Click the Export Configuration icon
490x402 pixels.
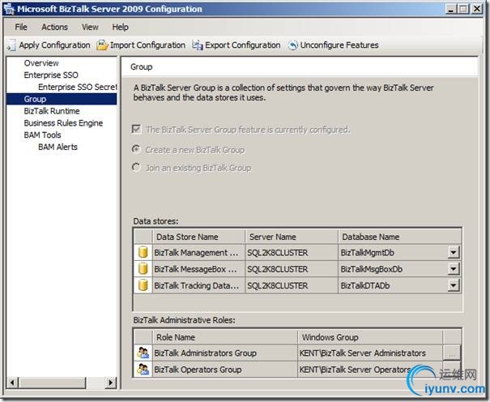click(x=197, y=45)
